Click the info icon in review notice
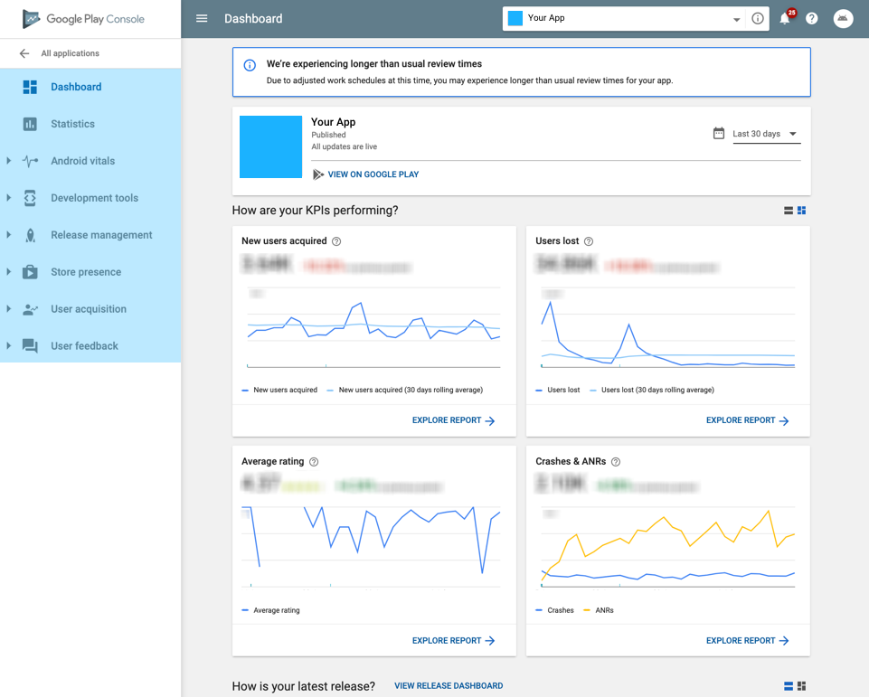 click(250, 65)
